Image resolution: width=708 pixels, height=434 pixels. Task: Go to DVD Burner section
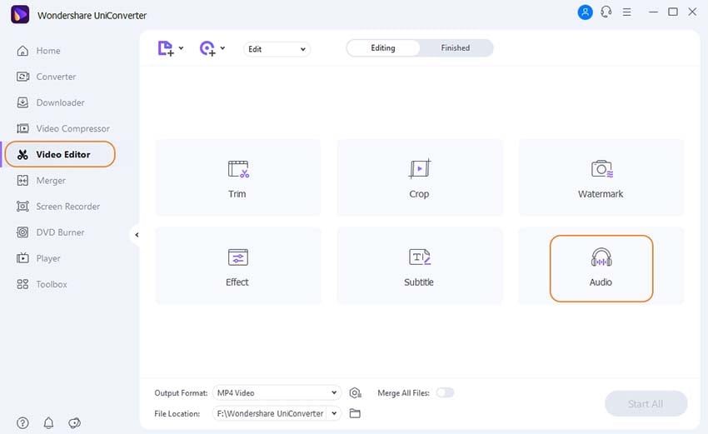[50, 232]
